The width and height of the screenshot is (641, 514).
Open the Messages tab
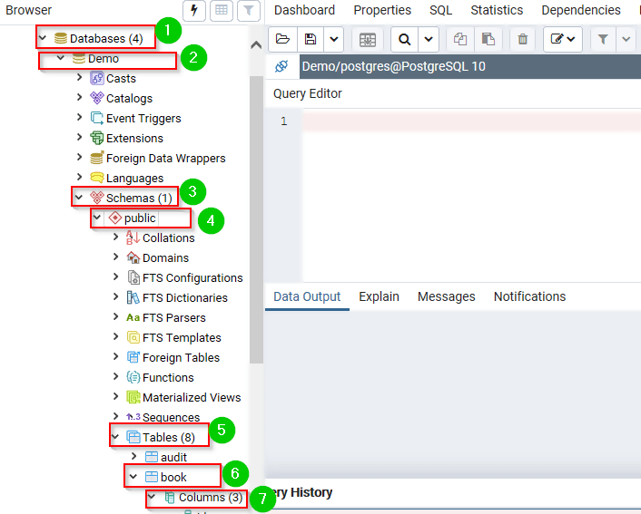(x=446, y=296)
